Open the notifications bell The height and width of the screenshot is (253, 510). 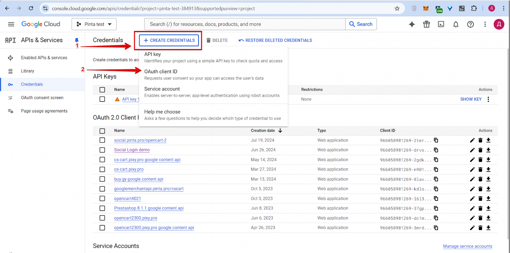(x=456, y=24)
